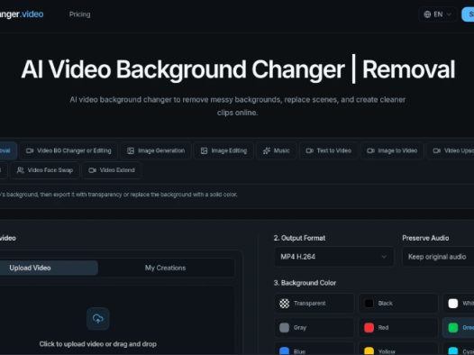Click the music notes icon

click(x=267, y=150)
